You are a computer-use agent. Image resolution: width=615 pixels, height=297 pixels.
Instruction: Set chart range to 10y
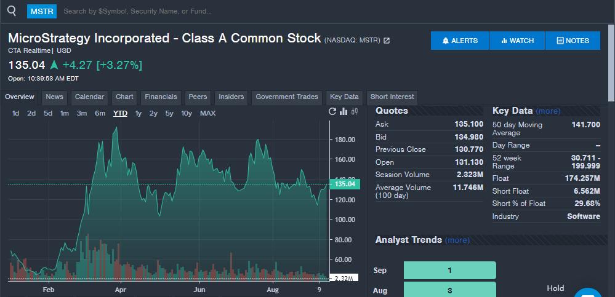(x=187, y=113)
